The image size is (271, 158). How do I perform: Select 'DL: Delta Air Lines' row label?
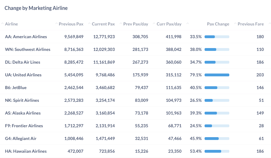(23, 62)
